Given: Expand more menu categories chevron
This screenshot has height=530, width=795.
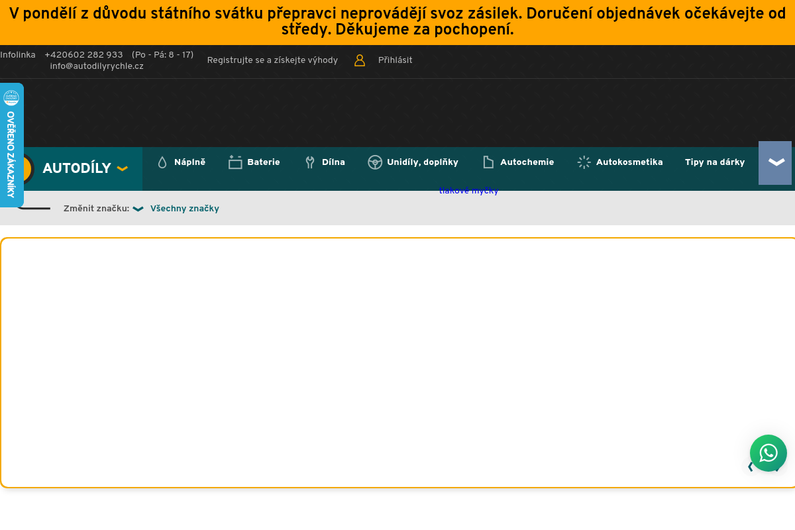Looking at the screenshot, I should tap(775, 163).
